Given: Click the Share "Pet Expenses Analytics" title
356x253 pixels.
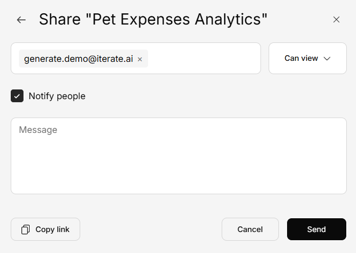Looking at the screenshot, I should [x=153, y=20].
